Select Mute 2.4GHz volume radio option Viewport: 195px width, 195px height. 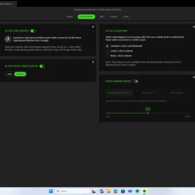point(107,56)
